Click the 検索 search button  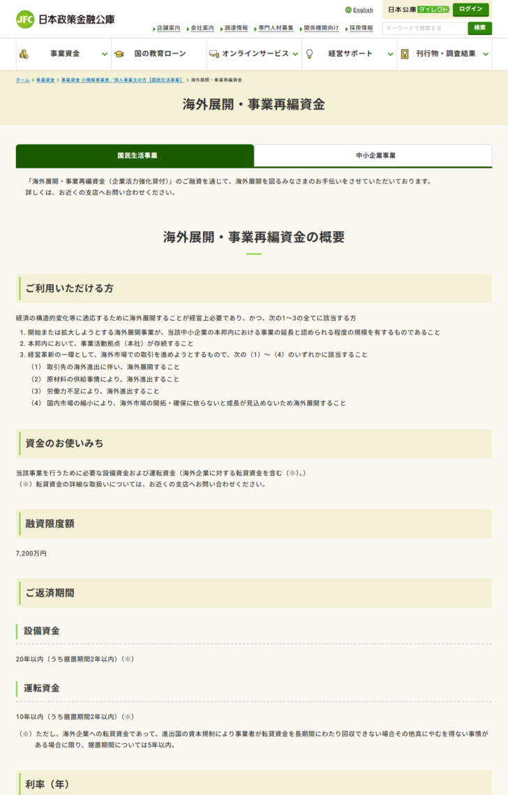479,28
